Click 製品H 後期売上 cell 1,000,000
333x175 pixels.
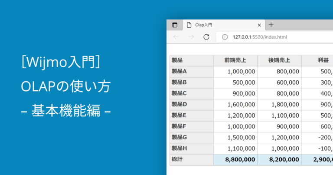(279, 149)
